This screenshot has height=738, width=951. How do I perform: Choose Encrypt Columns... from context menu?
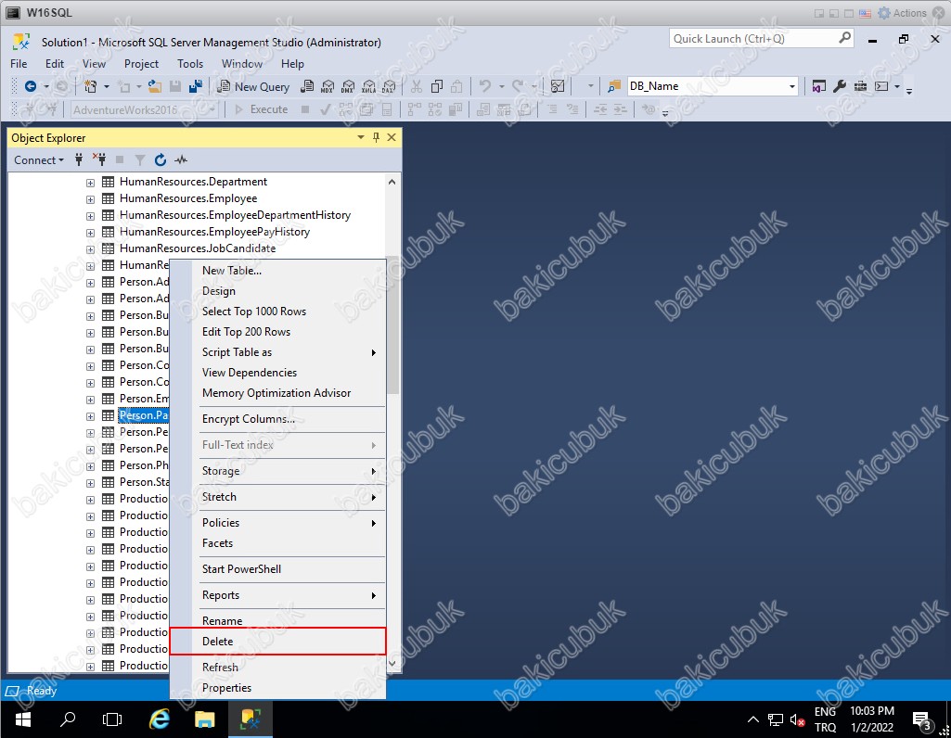click(x=277, y=419)
